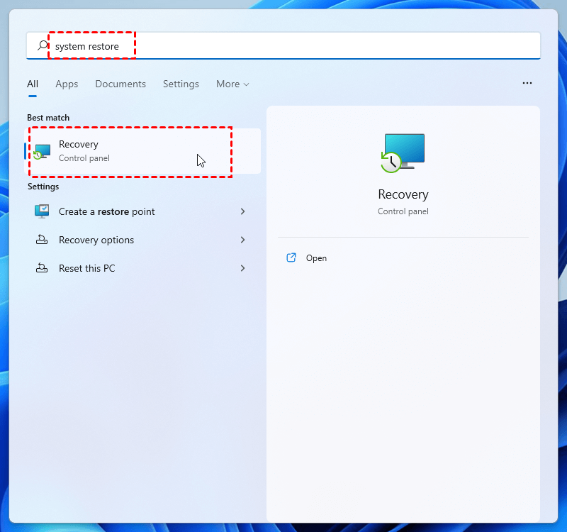Open the Recovery Control panel best match
Image resolution: width=567 pixels, height=532 pixels.
[142, 151]
